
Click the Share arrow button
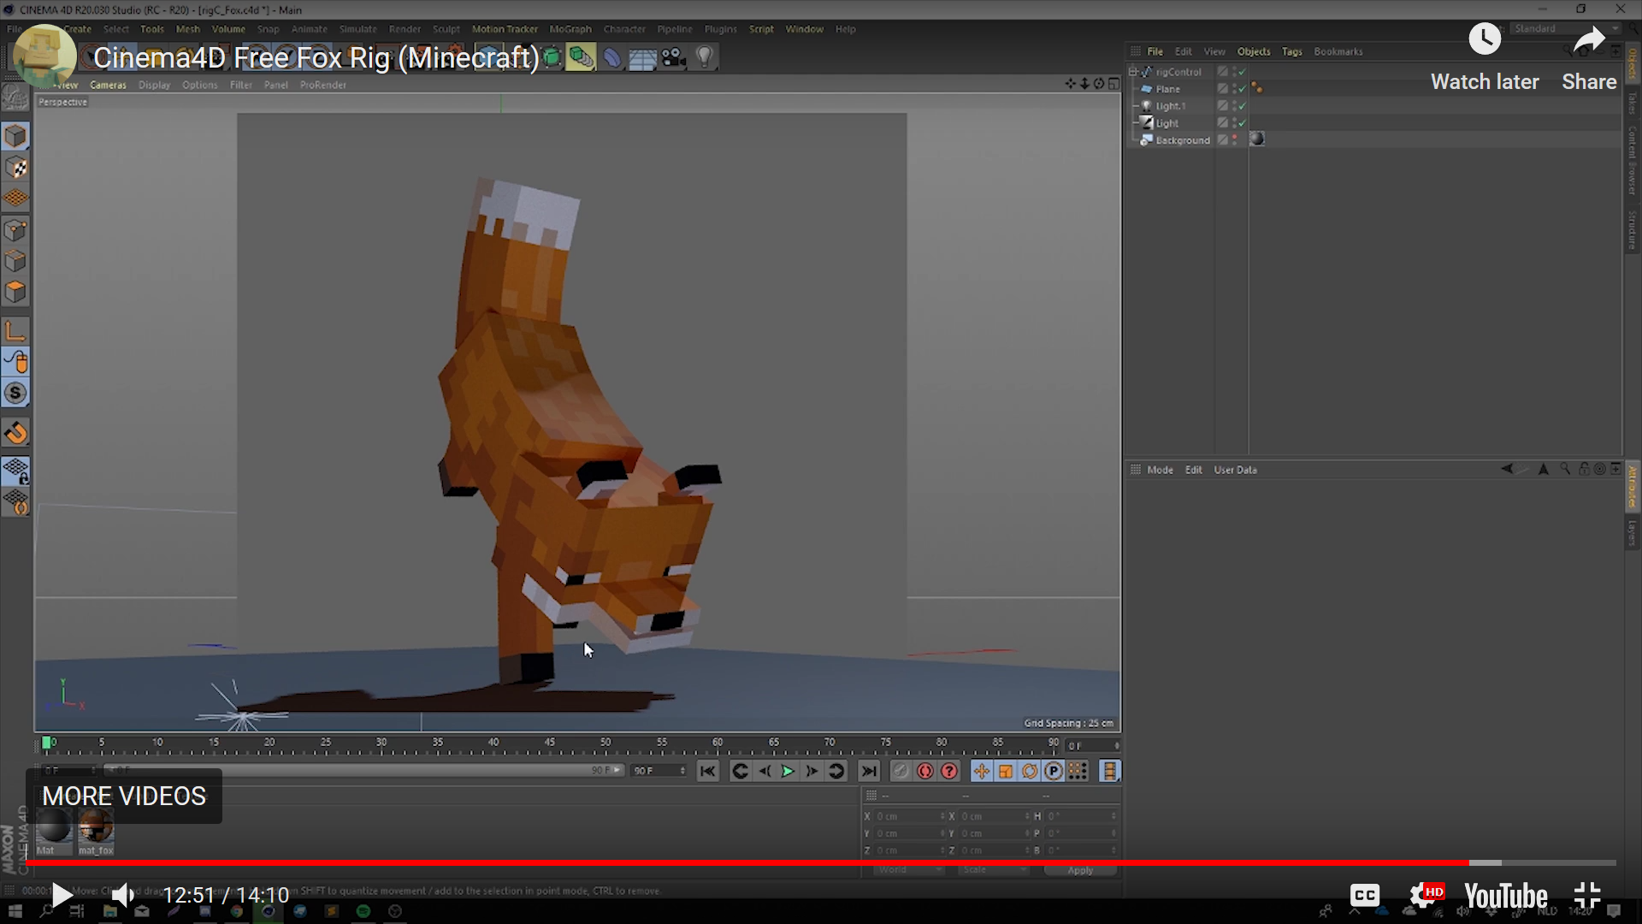[1589, 40]
